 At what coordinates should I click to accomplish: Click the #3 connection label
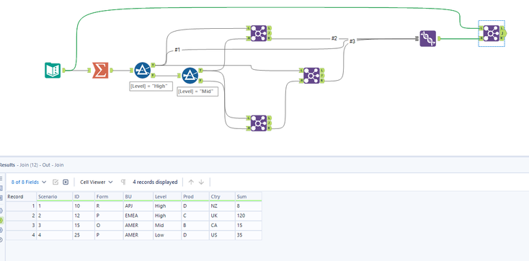[352, 41]
